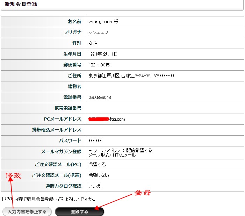Click 希望しない in ご注文確認メール(携帯) row

99,175
